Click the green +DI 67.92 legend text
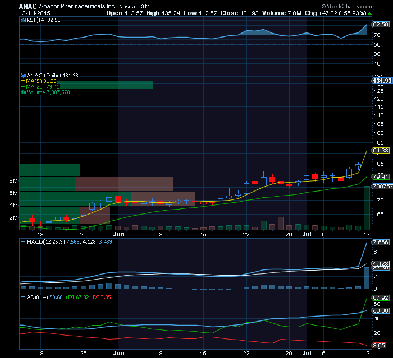 coord(77,297)
